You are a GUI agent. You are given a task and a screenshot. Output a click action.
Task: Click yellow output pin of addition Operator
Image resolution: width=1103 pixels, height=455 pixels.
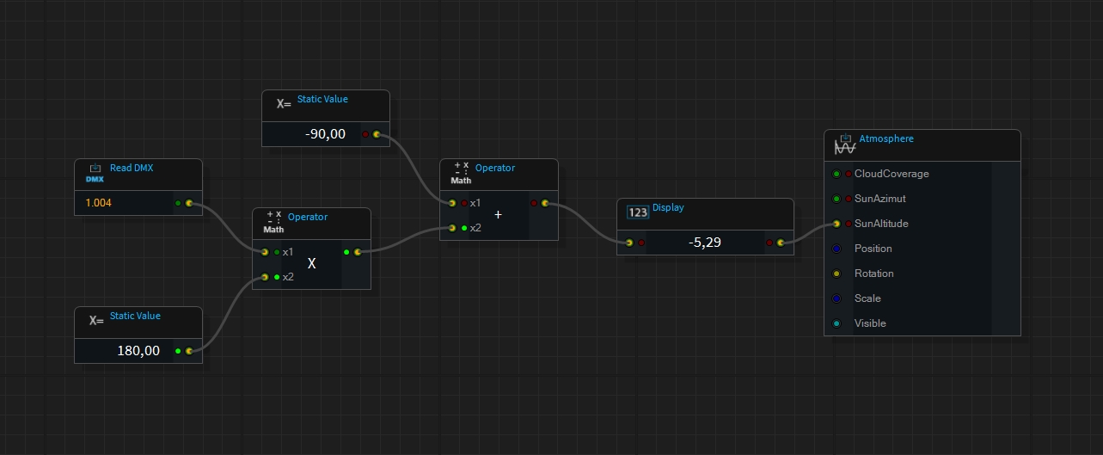tap(545, 203)
